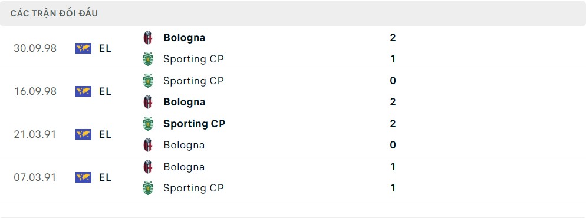Click Sporting CP score 0 in 16.09.98 match
Image resolution: width=586 pixels, height=218 pixels.
(393, 81)
